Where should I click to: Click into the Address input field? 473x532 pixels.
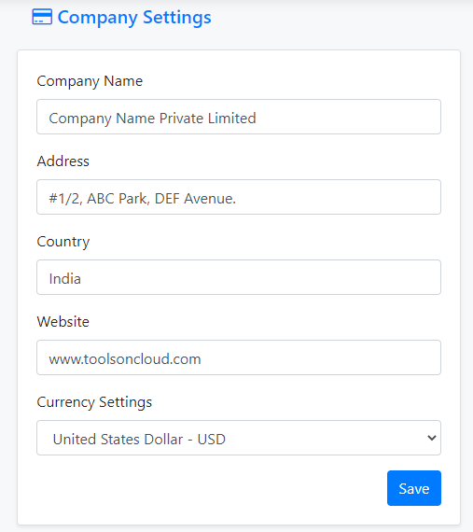[239, 197]
